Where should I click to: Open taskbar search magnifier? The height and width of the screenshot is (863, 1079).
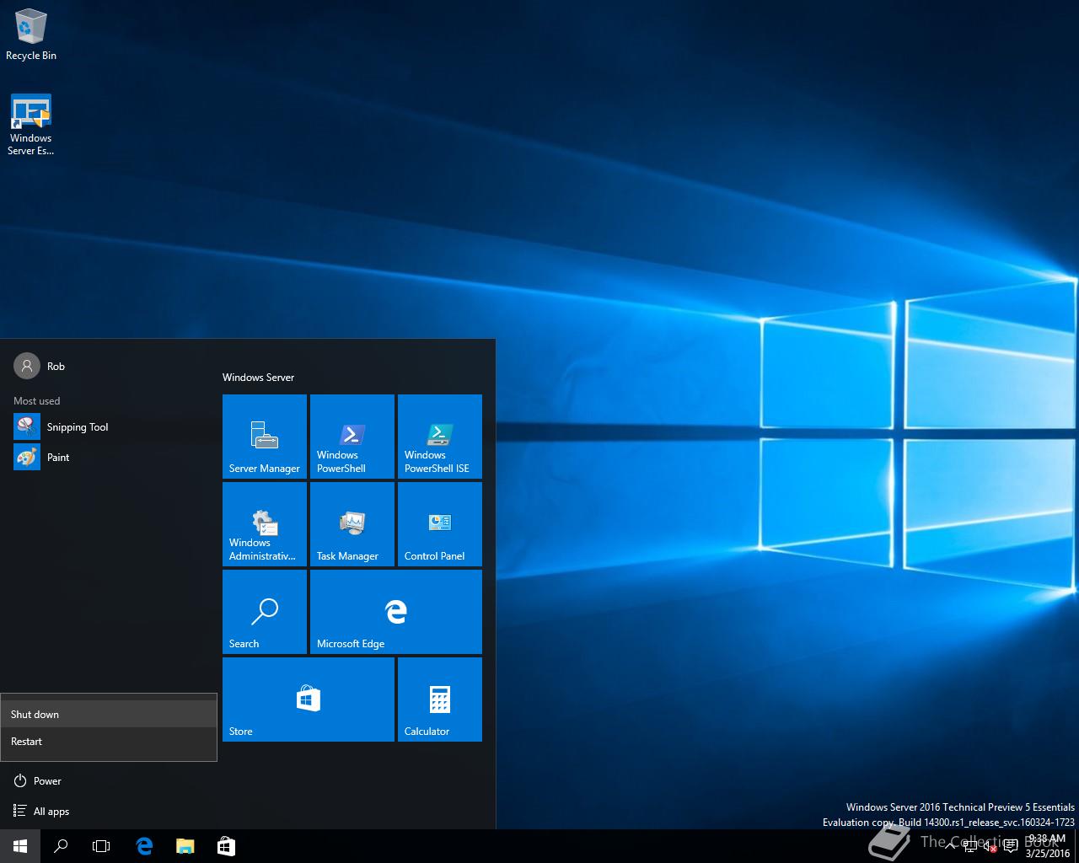click(61, 846)
